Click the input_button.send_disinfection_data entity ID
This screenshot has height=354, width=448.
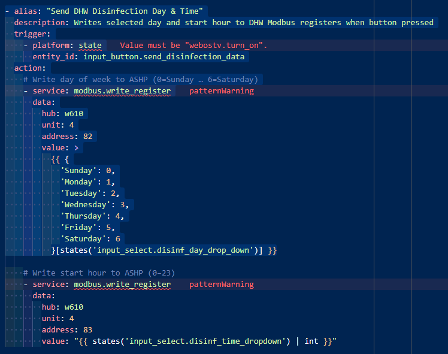click(x=164, y=57)
